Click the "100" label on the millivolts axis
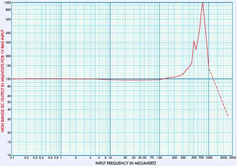This screenshot has width=237, height=166. pos(8,79)
